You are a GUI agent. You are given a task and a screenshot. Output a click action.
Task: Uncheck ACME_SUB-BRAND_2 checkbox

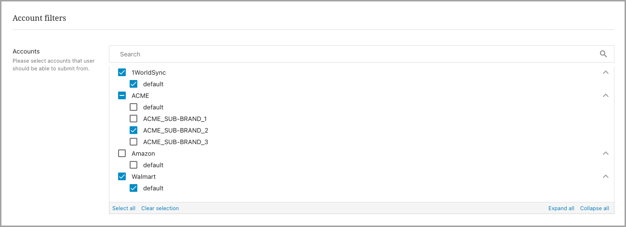[x=133, y=130]
